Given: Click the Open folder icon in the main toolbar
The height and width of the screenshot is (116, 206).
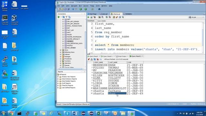Looking at the screenshot, I should tap(62, 9).
